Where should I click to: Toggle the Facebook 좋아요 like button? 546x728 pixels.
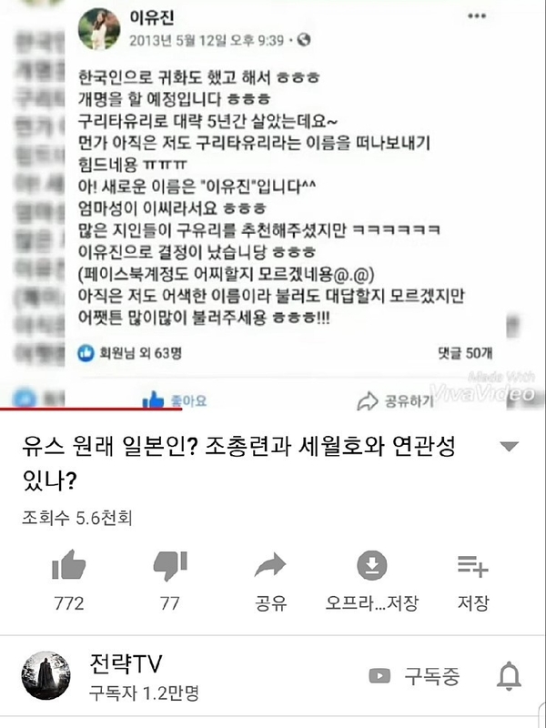coord(174,400)
